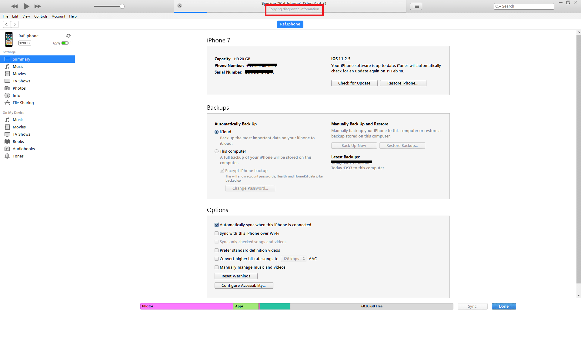Select Movies under Settings

37,74
